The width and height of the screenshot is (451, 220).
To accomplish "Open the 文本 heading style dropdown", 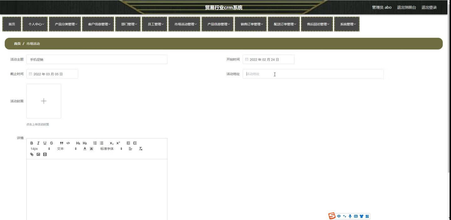I will [x=67, y=149].
